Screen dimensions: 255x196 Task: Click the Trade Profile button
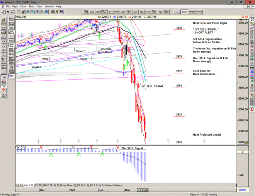click(x=11, y=71)
